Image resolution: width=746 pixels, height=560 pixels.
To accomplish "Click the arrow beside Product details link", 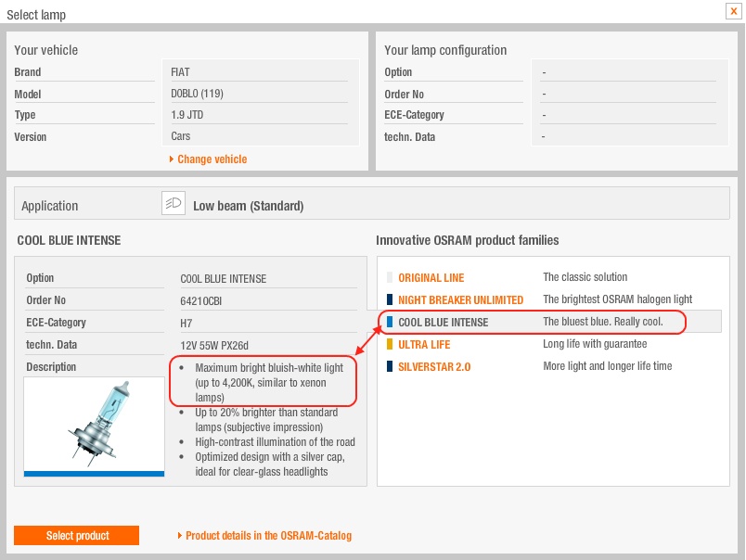I will click(180, 536).
